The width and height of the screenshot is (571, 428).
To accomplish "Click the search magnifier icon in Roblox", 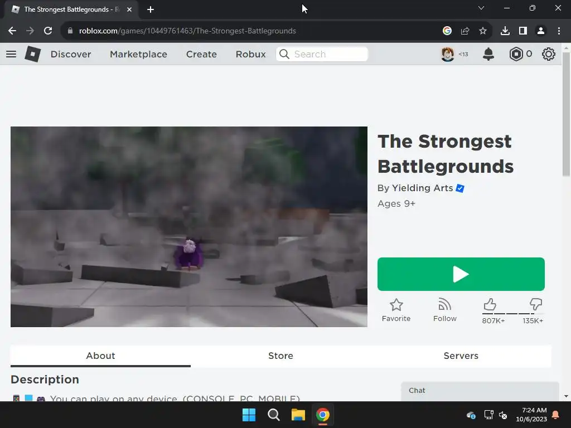I will (284, 54).
